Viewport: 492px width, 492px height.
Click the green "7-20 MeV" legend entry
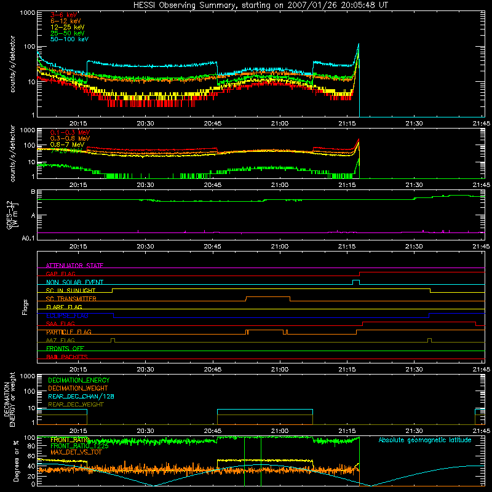[66, 151]
